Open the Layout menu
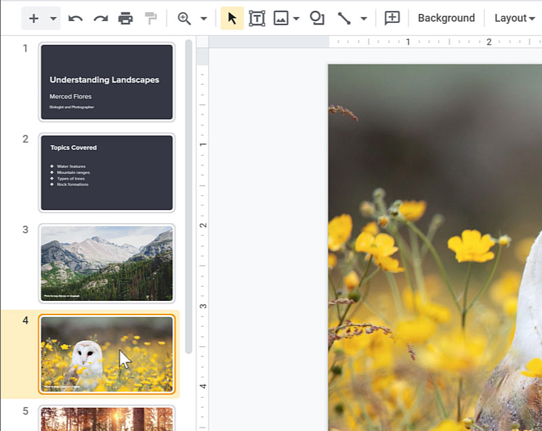Image resolution: width=542 pixels, height=431 pixels. tap(514, 18)
